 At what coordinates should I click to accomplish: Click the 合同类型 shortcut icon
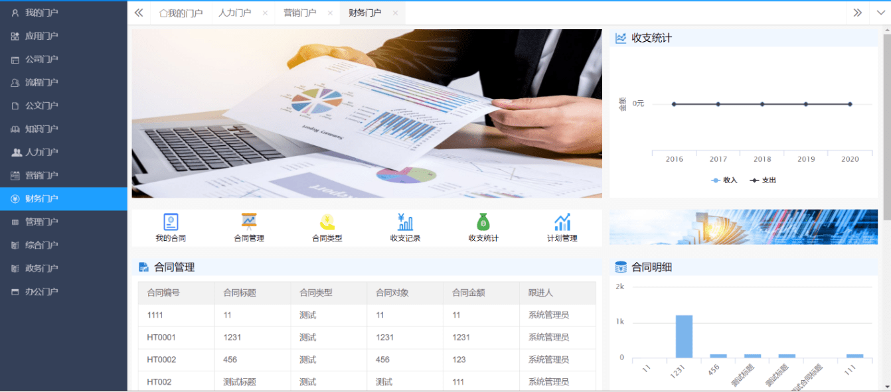coord(327,222)
